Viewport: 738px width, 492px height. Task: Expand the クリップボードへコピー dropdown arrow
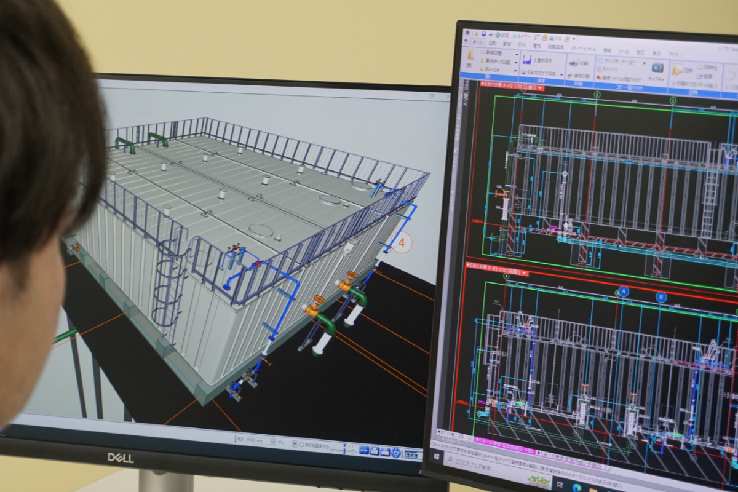pyautogui.click(x=644, y=63)
